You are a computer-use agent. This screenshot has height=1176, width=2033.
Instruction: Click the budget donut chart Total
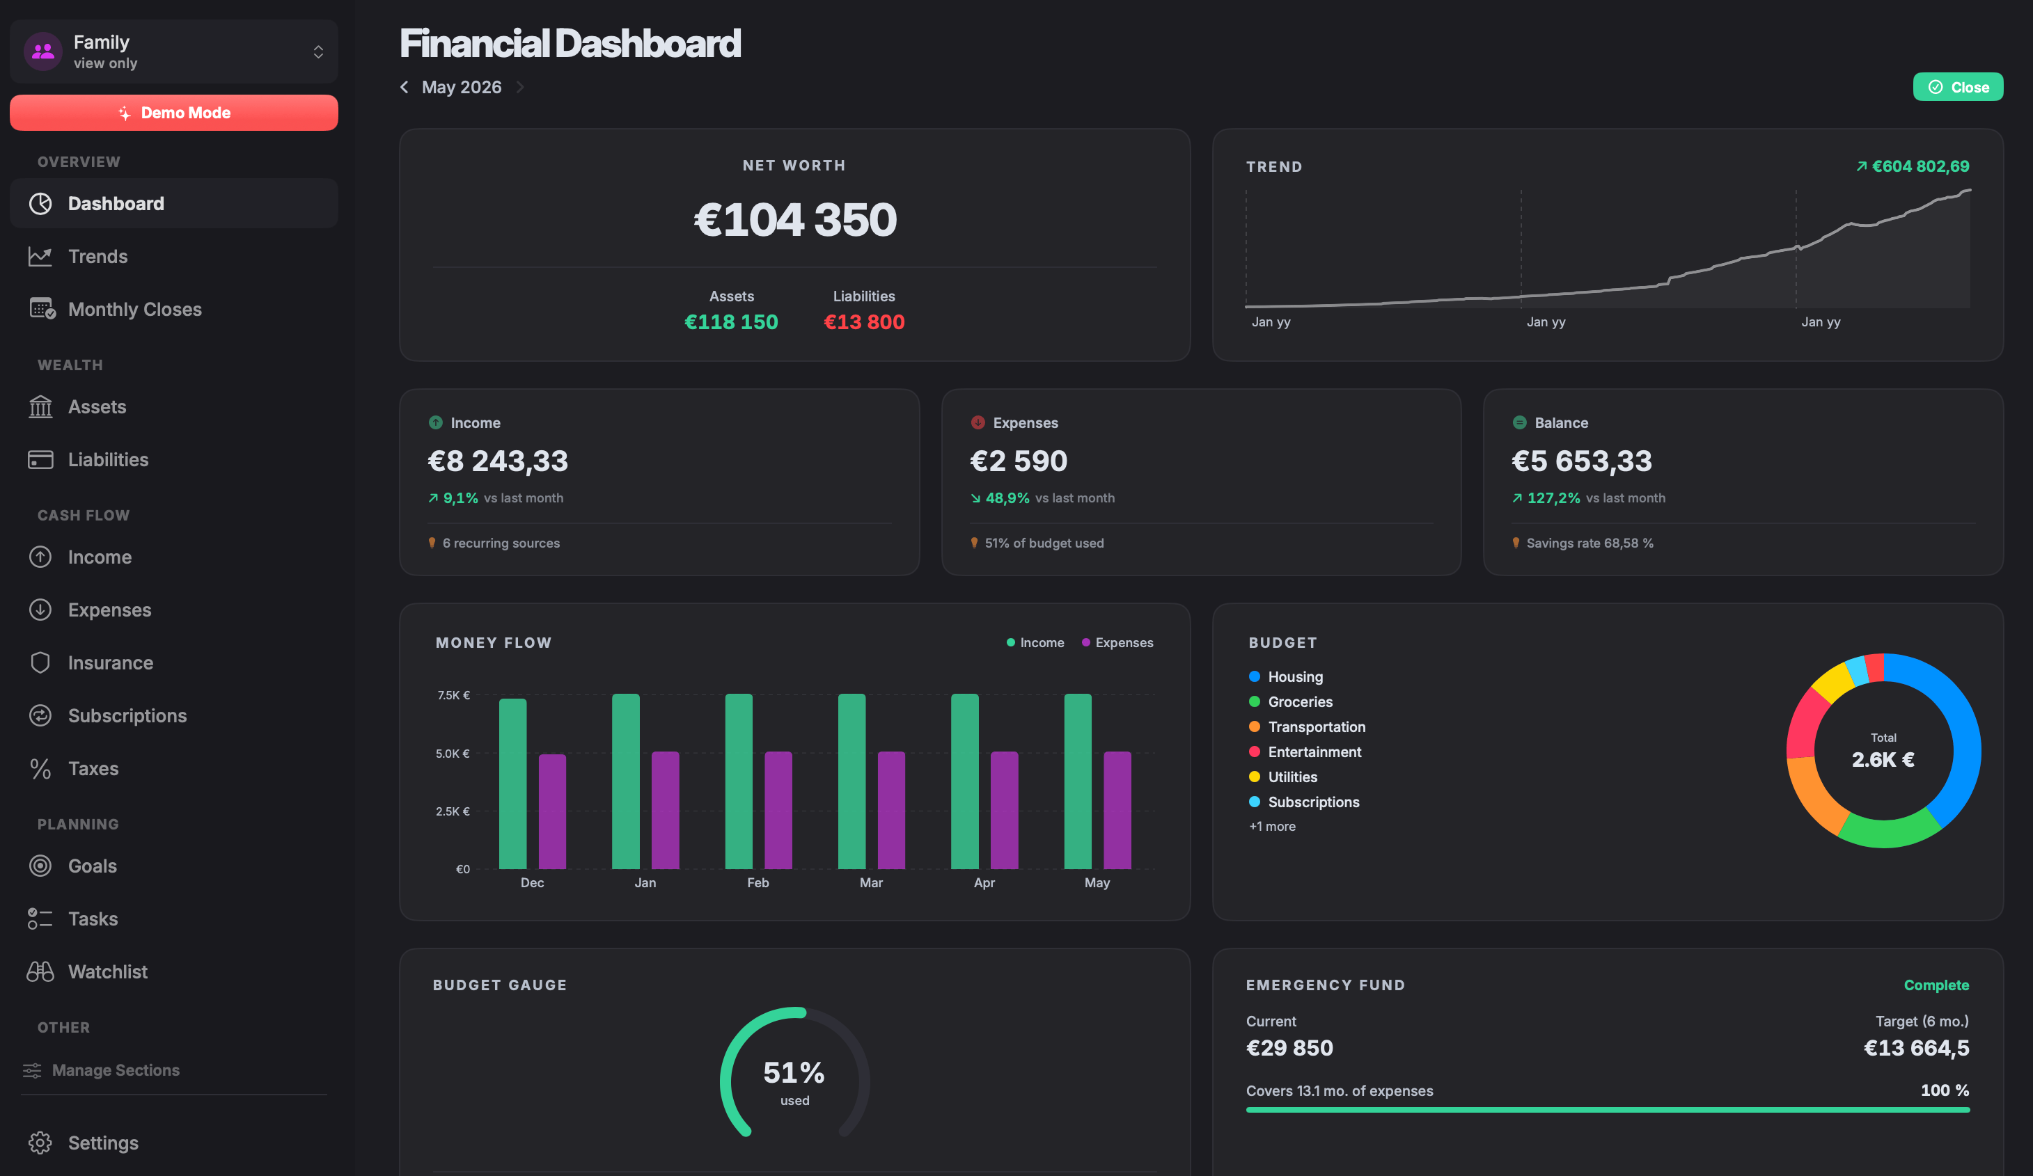[1883, 752]
